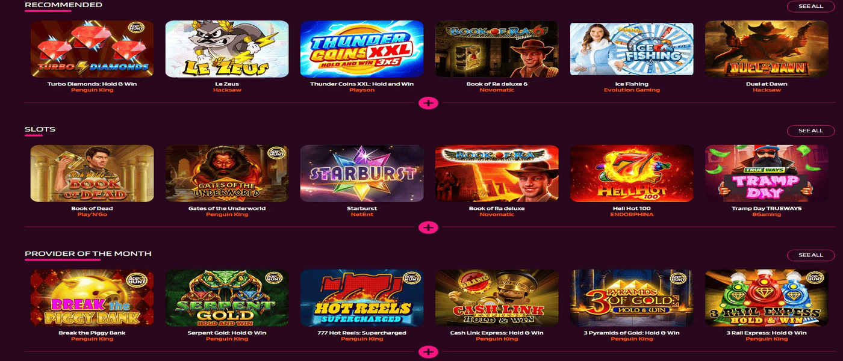Open the BGaming provider link
Viewport: 843px width, 361px height.
point(767,214)
